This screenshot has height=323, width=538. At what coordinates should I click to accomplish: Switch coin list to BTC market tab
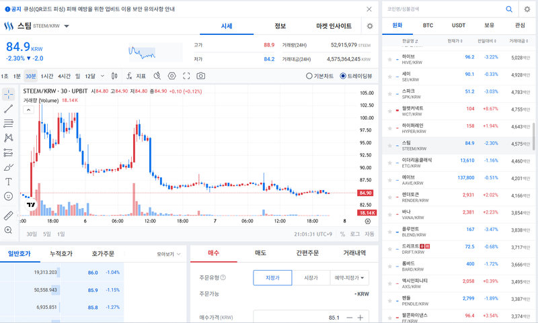428,26
